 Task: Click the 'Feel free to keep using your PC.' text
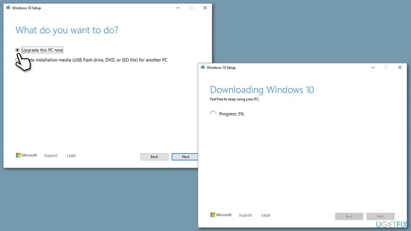pos(235,99)
